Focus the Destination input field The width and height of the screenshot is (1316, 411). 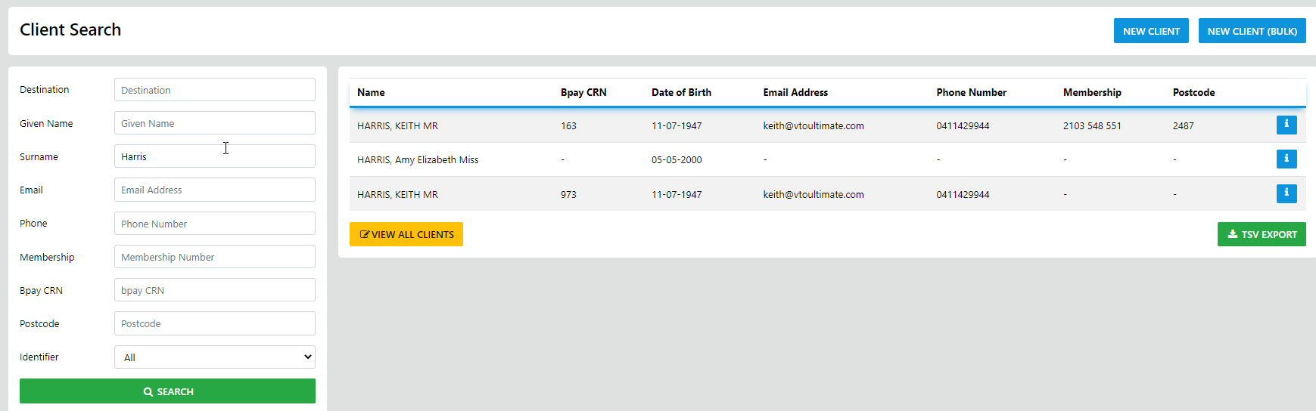[x=214, y=90]
